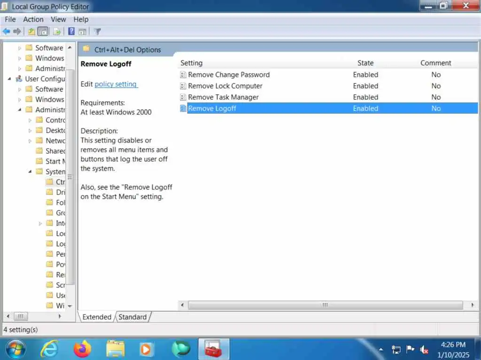Viewport: 481px width, 360px height.
Task: Show hidden tray icons arrow
Action: tap(380, 349)
